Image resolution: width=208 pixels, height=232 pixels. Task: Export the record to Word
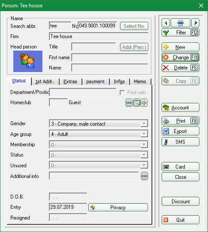(x=181, y=131)
